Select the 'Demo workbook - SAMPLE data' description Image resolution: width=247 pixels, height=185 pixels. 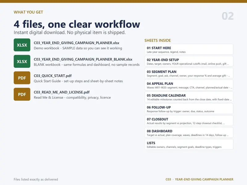click(x=78, y=48)
